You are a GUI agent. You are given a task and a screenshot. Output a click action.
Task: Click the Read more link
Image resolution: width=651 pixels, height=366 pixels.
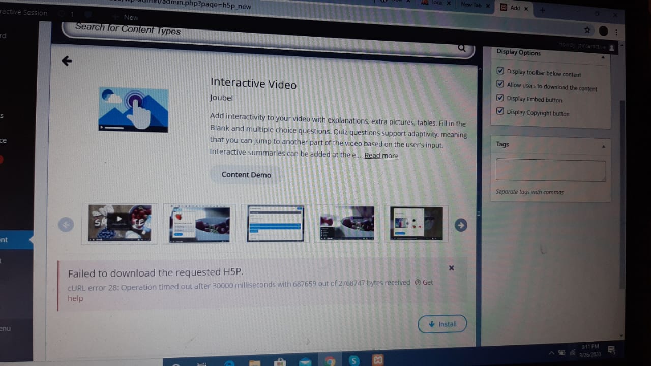381,156
